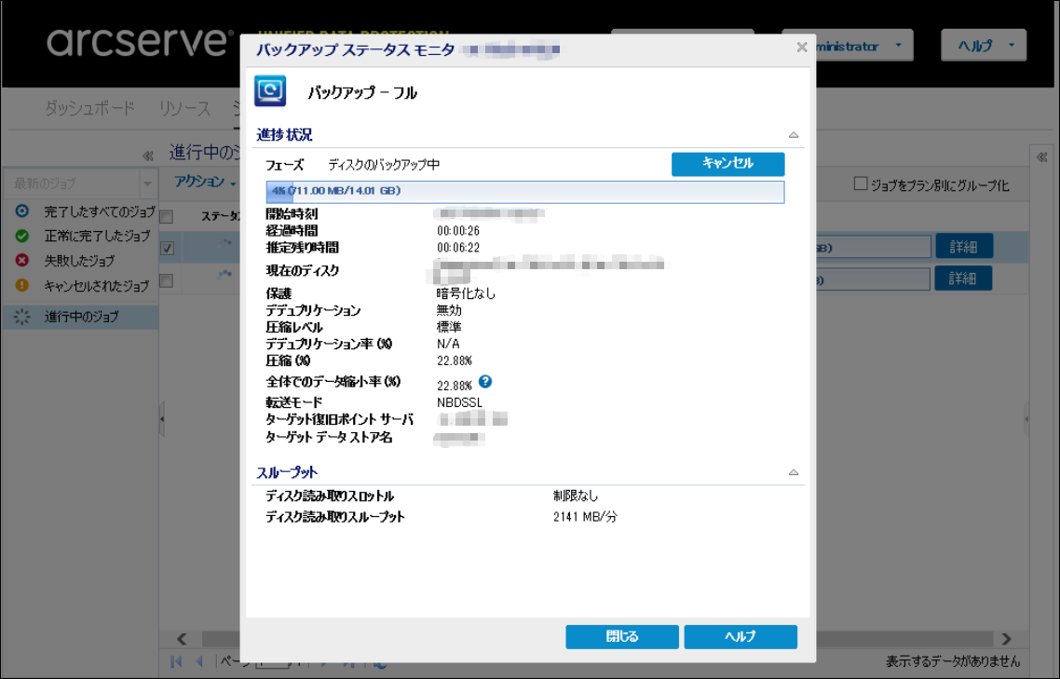Go to first page in pager
This screenshot has height=679, width=1060.
point(177,661)
